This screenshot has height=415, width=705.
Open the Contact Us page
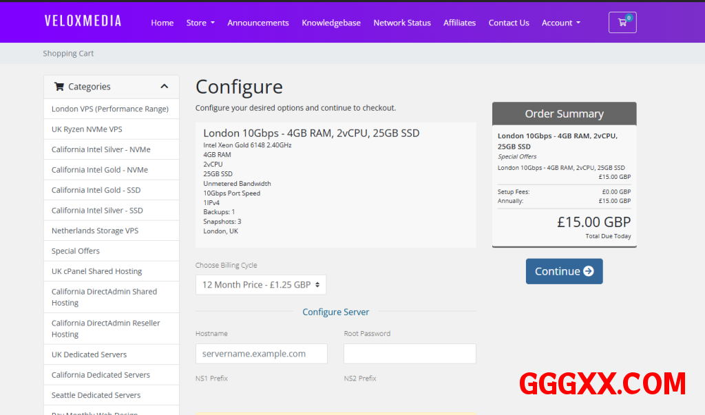point(509,23)
